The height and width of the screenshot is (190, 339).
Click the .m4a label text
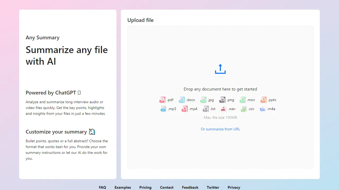tap(271, 109)
